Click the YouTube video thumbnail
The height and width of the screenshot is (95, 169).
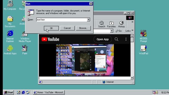click(85, 60)
